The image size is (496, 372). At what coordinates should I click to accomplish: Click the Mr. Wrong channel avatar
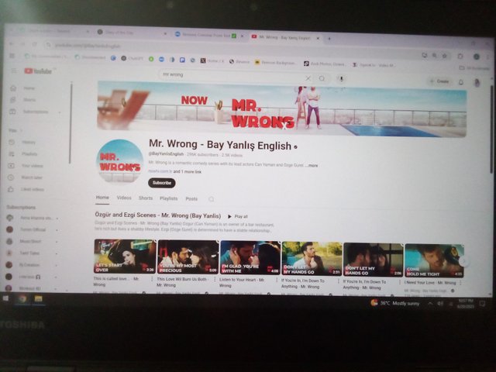tap(119, 161)
